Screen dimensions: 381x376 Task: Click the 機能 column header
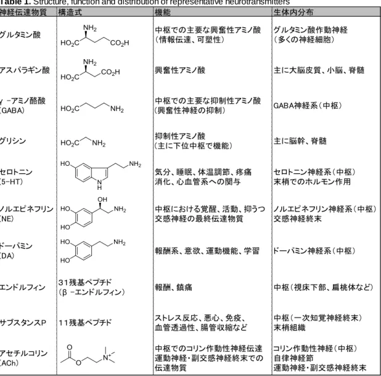[x=163, y=12]
